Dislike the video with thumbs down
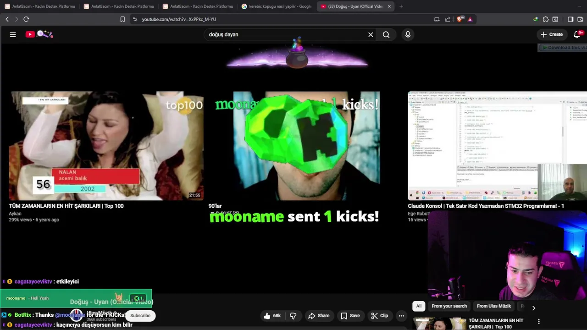 pos(293,316)
